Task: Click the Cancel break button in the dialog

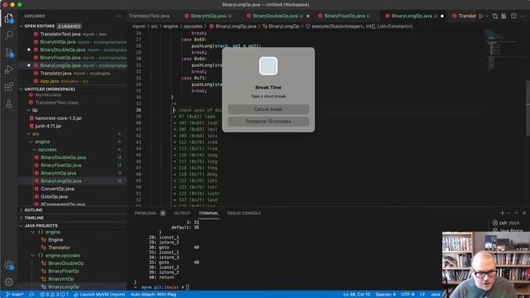Action: coord(268,109)
